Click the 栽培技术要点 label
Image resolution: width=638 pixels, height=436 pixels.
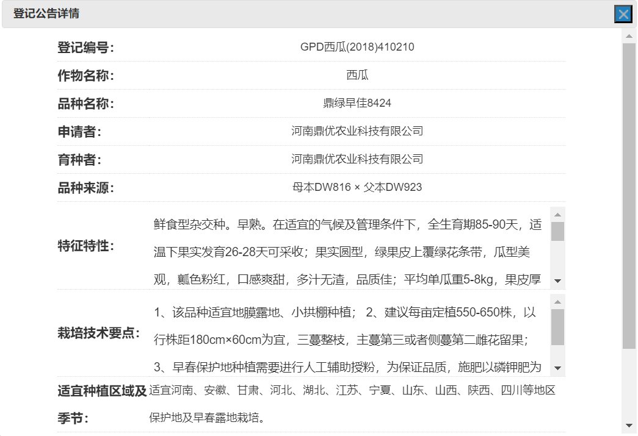click(x=99, y=333)
